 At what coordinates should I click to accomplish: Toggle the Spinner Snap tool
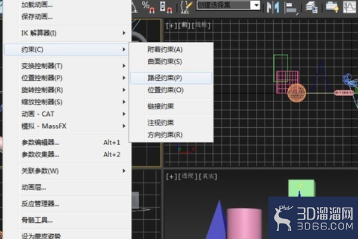click(166, 7)
